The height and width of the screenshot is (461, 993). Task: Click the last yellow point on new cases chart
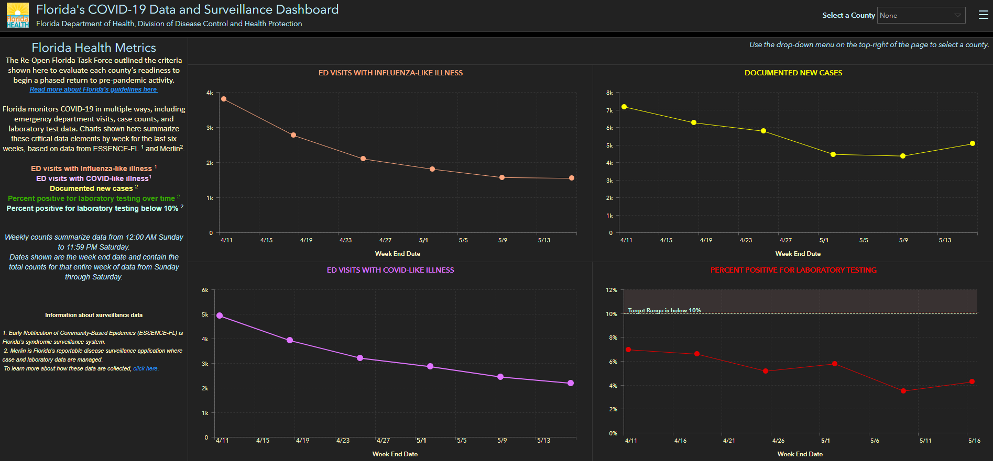pos(973,143)
